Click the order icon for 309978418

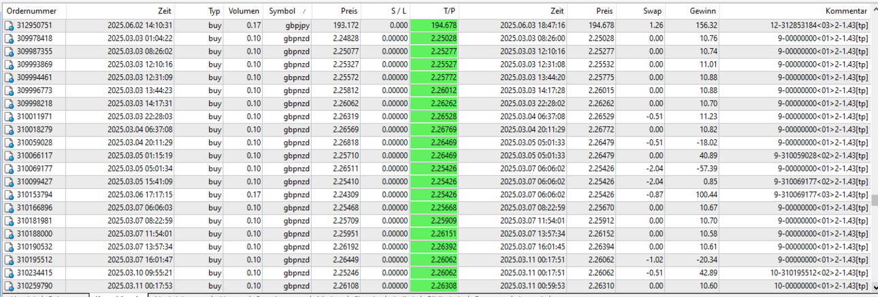pyautogui.click(x=9, y=38)
